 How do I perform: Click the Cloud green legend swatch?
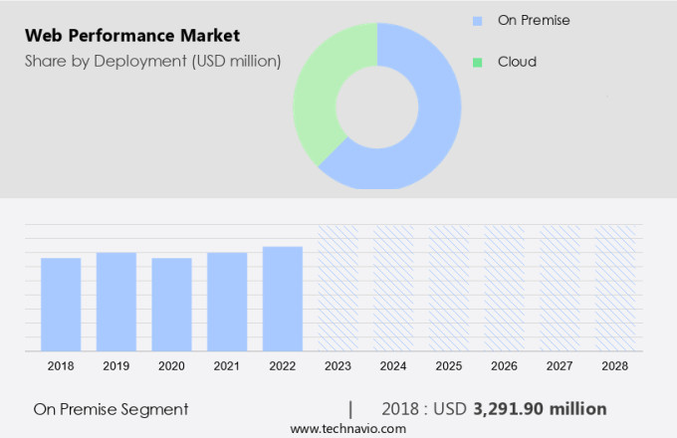478,62
